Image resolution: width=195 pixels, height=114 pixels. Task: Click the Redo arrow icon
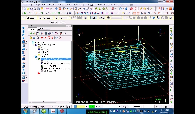(51, 9)
